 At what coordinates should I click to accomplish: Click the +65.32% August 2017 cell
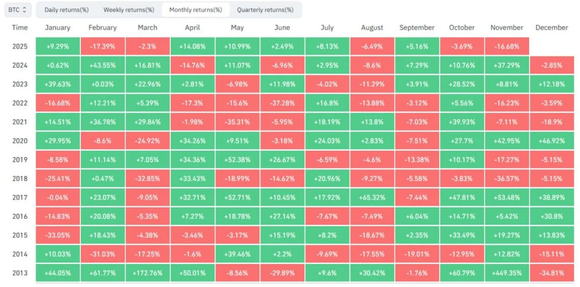coord(372,197)
